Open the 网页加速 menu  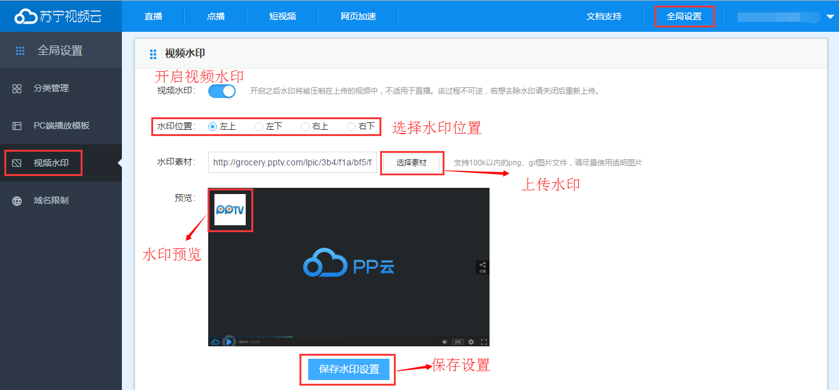pyautogui.click(x=358, y=16)
